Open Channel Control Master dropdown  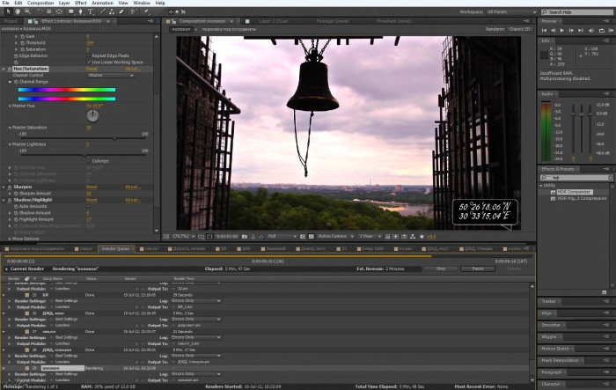[x=110, y=75]
